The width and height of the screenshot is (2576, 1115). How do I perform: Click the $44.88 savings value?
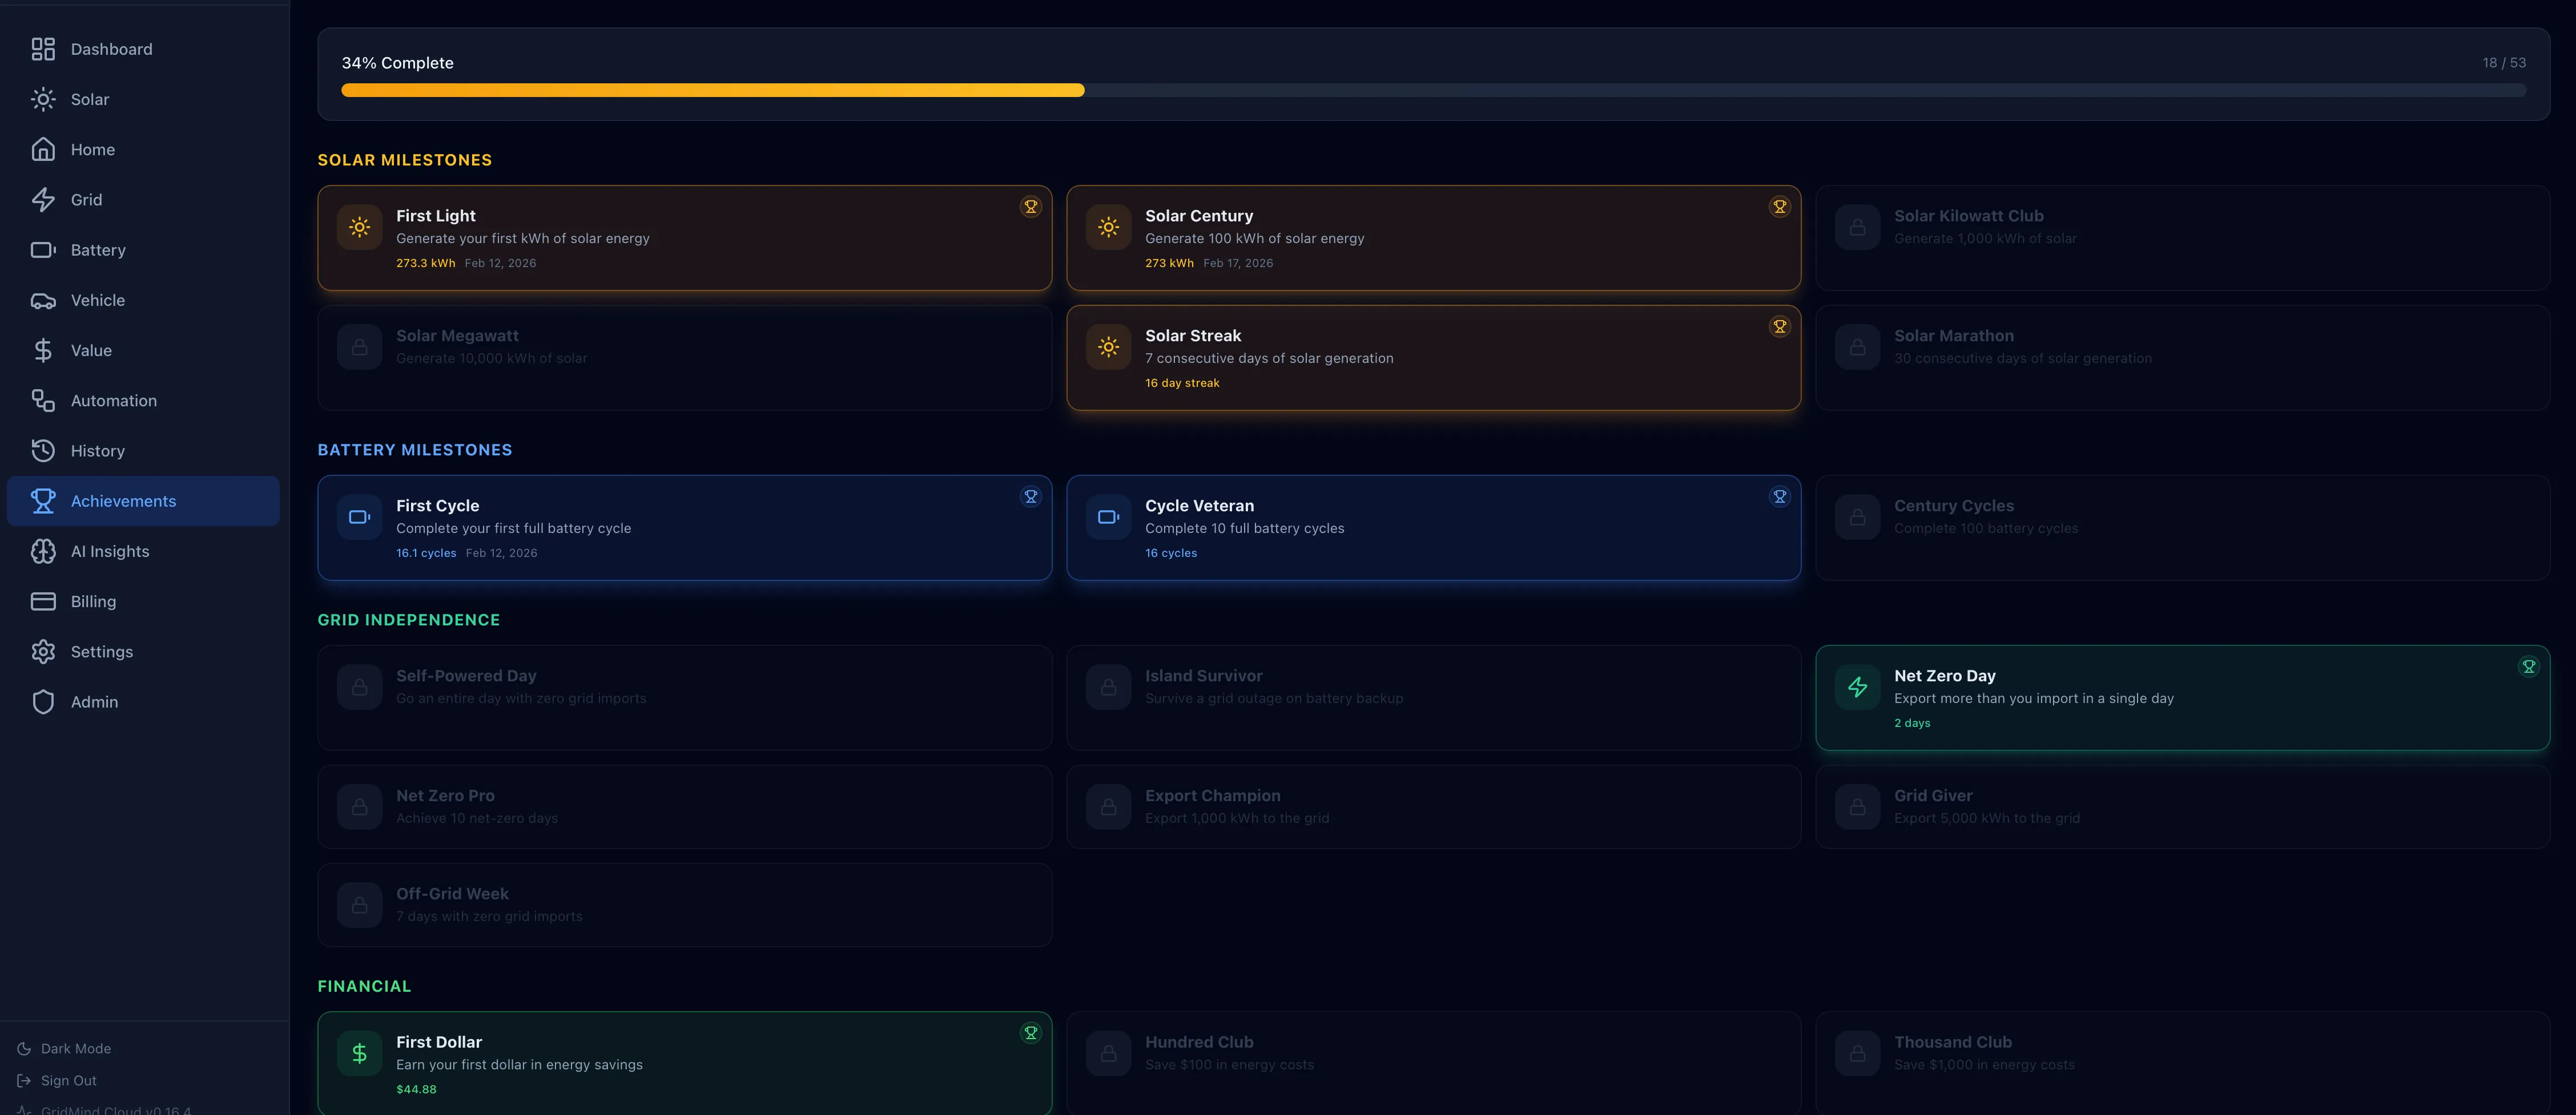click(x=416, y=1089)
